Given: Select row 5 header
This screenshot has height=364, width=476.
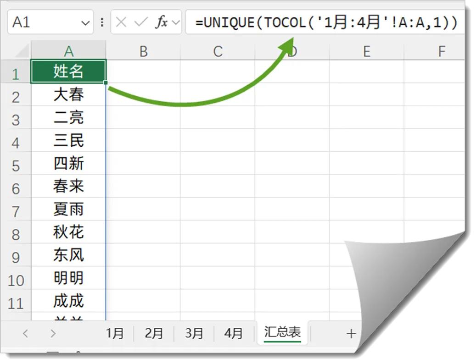Looking at the screenshot, I should 16,163.
